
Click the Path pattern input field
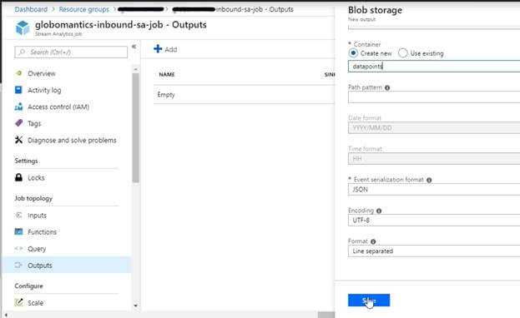click(434, 97)
